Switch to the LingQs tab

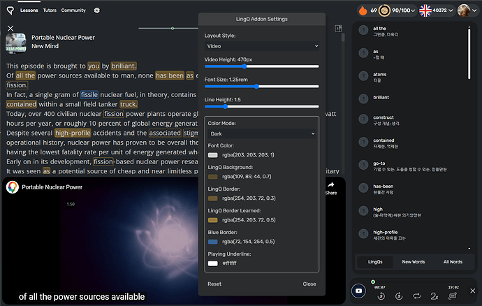[x=375, y=262]
